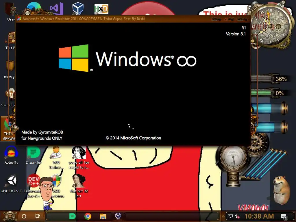Open the HxD hex editor icon
Viewport: 296px width, 222px height.
pos(101,9)
